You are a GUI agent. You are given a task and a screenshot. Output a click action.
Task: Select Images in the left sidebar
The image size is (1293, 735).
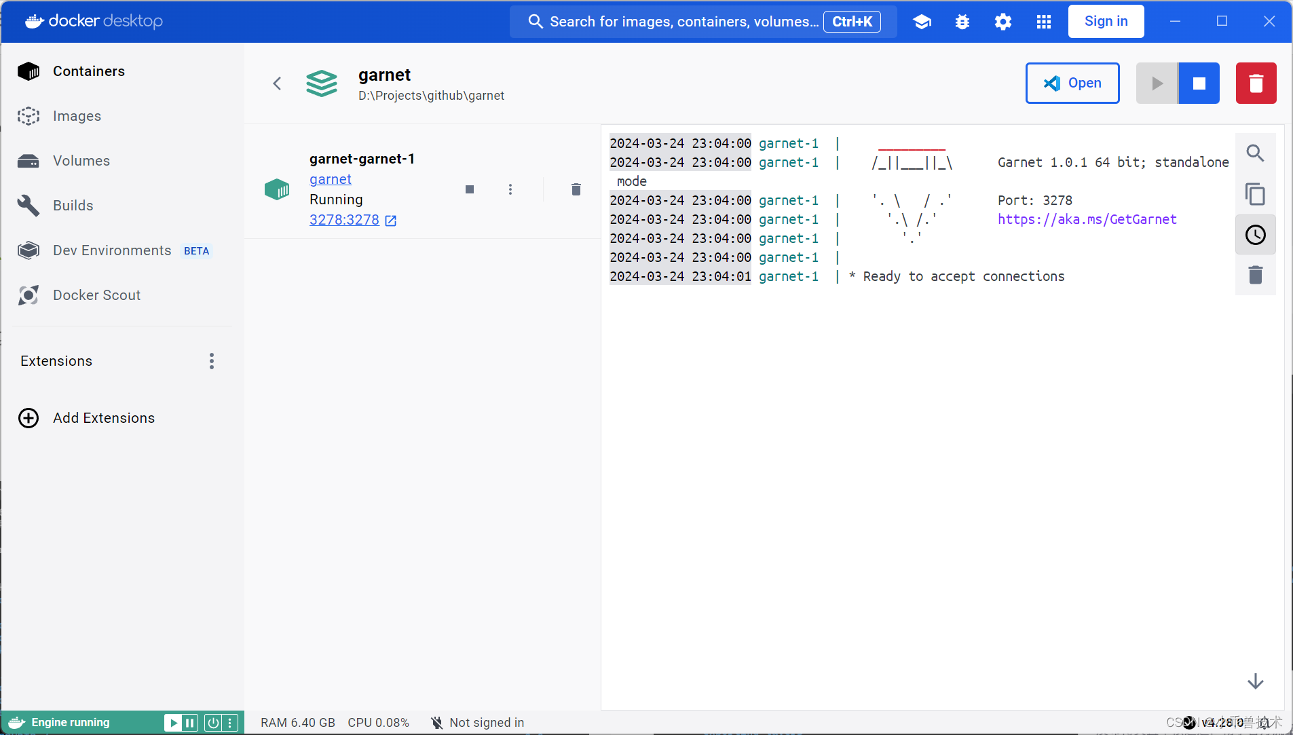(75, 115)
